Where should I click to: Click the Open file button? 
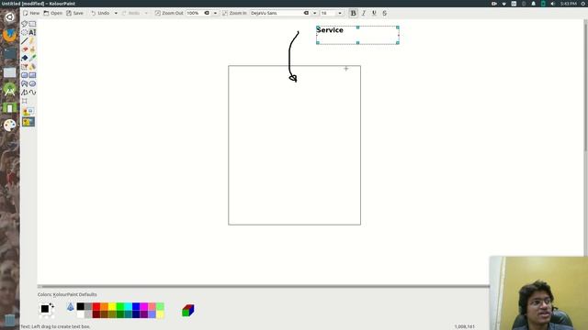[x=53, y=13]
